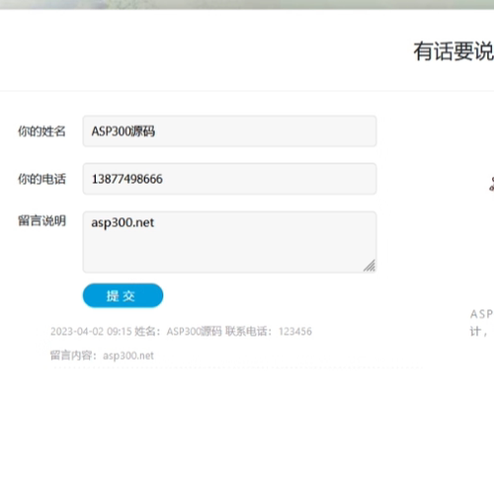Click the 你的姓名 label

pos(41,131)
